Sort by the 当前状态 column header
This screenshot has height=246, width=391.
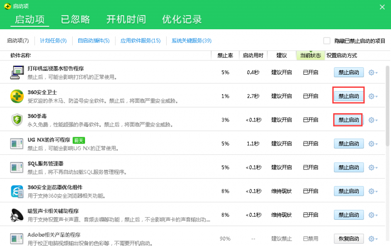coord(310,56)
